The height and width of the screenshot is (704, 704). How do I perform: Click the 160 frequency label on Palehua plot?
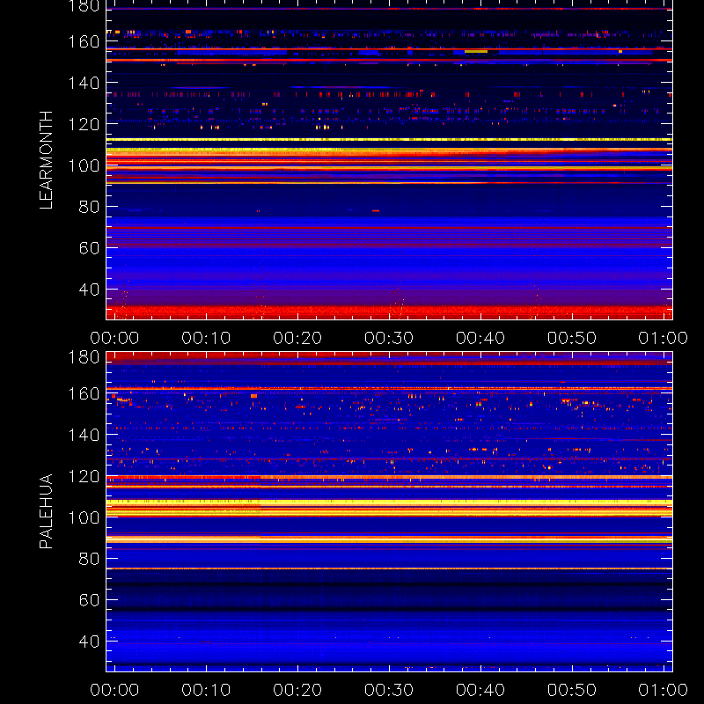[84, 393]
